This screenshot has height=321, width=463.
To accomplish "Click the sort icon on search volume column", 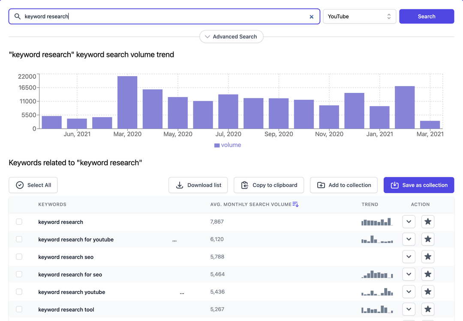I will coord(295,204).
